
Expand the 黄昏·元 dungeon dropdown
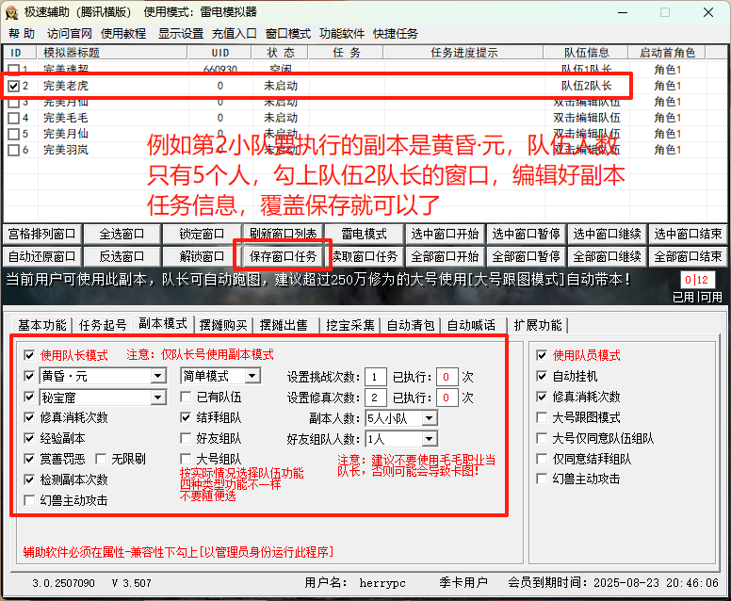158,376
